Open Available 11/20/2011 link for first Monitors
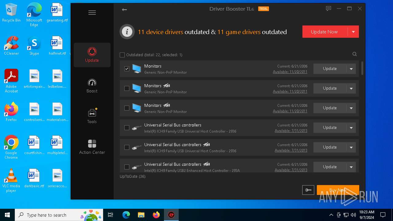Viewport: 393px width, 221px height. [290, 72]
